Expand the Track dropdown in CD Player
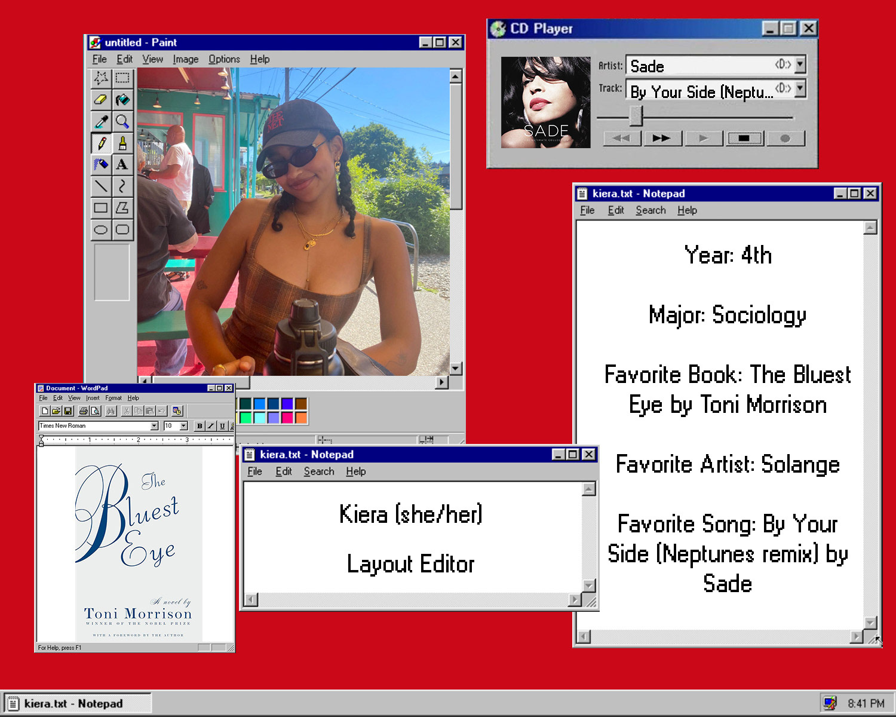Image resolution: width=896 pixels, height=717 pixels. [x=800, y=88]
